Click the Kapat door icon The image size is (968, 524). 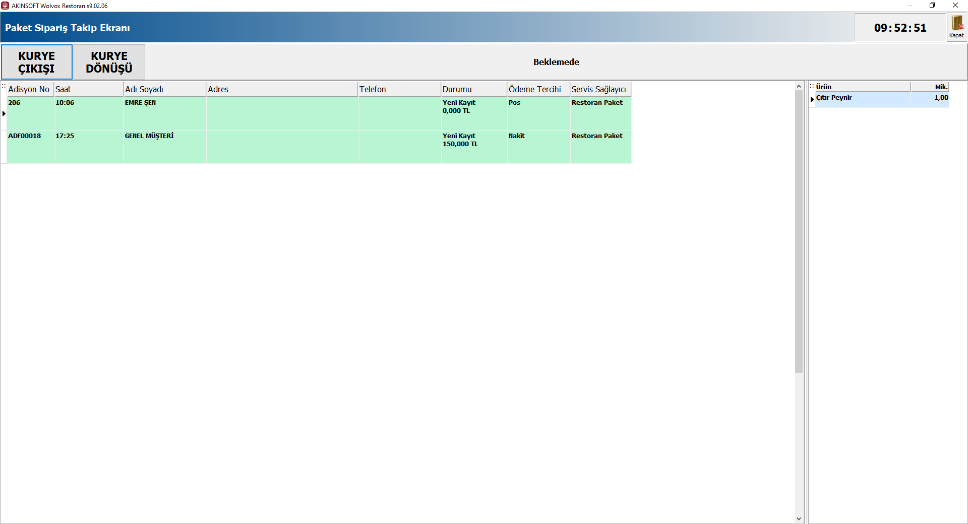[956, 27]
